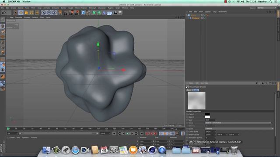Open the viewport Cameras menu
The width and height of the screenshot is (280, 157).
pos(18,17)
